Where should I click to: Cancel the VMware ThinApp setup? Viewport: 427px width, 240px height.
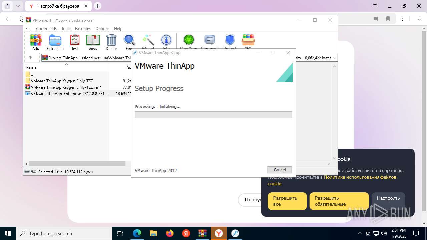(x=280, y=170)
